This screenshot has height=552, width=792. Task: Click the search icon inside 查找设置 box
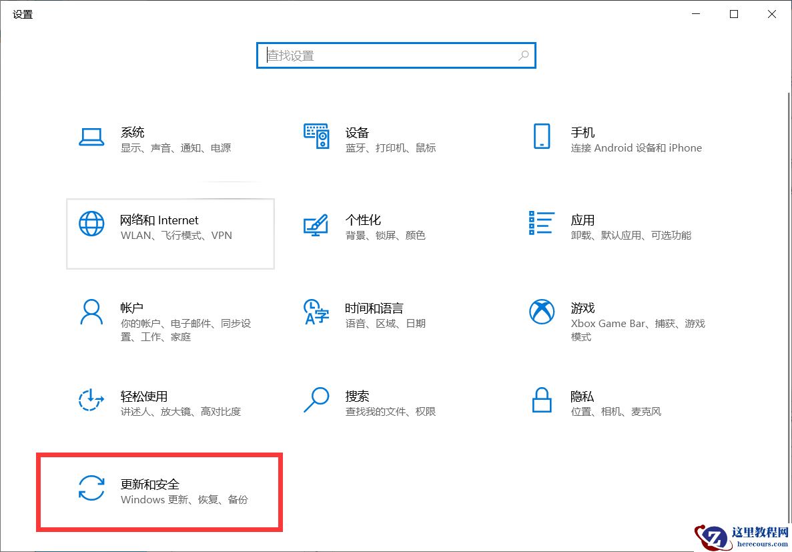(523, 55)
